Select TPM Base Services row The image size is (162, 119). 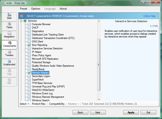(42, 83)
